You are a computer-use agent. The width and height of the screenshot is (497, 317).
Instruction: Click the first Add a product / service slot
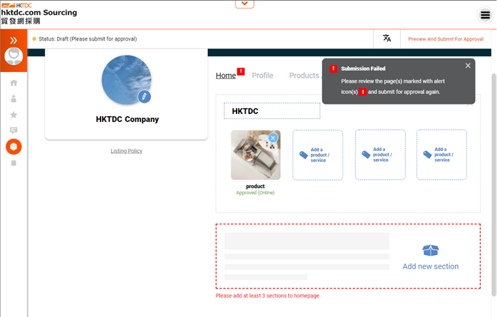click(x=318, y=155)
